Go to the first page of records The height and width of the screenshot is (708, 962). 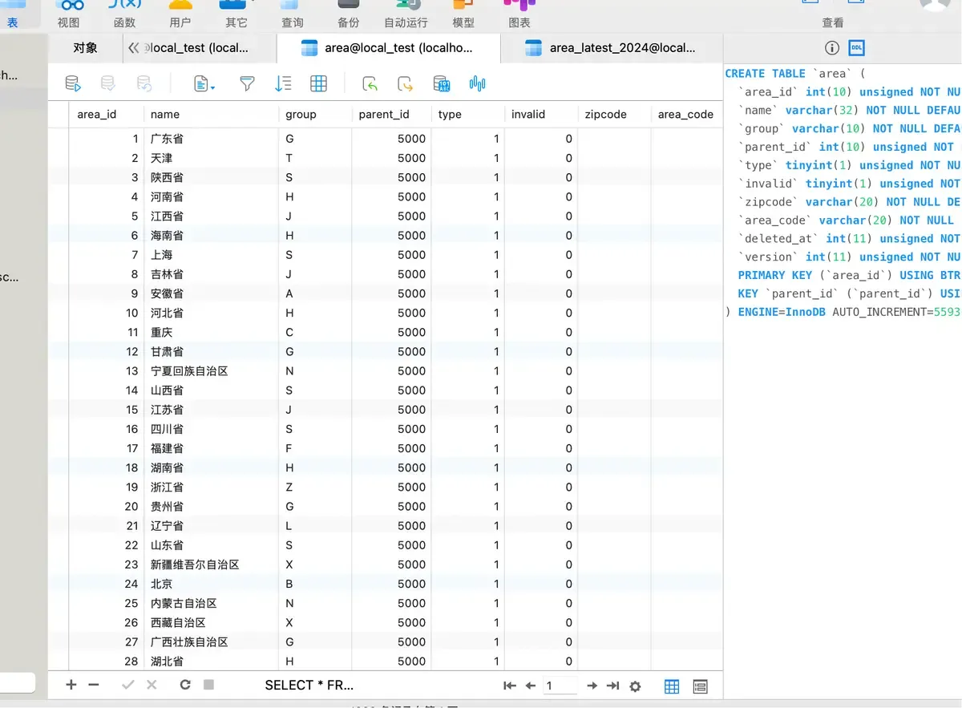(509, 686)
